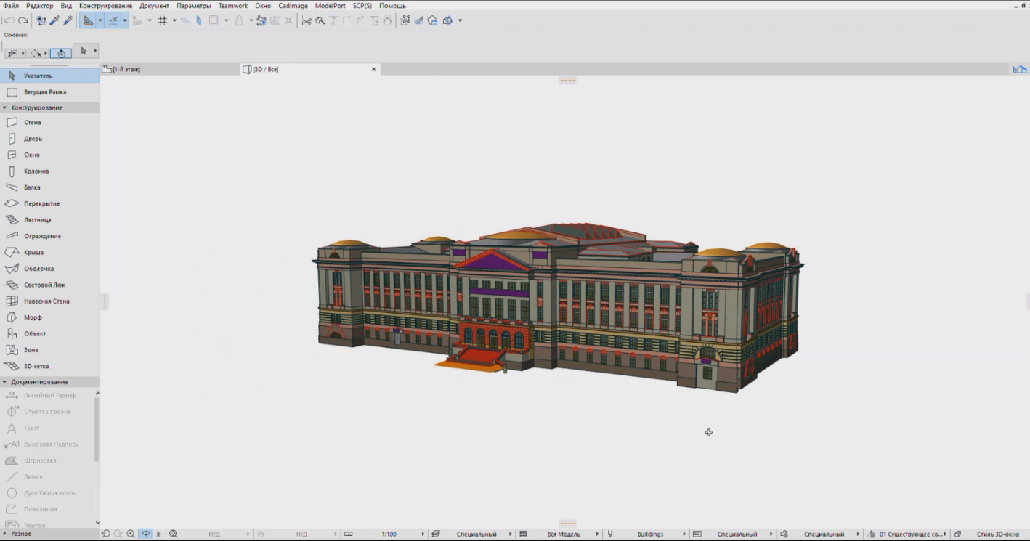The image size is (1030, 541).
Task: Pick the Навесная Стена curtain wall tool
Action: point(46,301)
